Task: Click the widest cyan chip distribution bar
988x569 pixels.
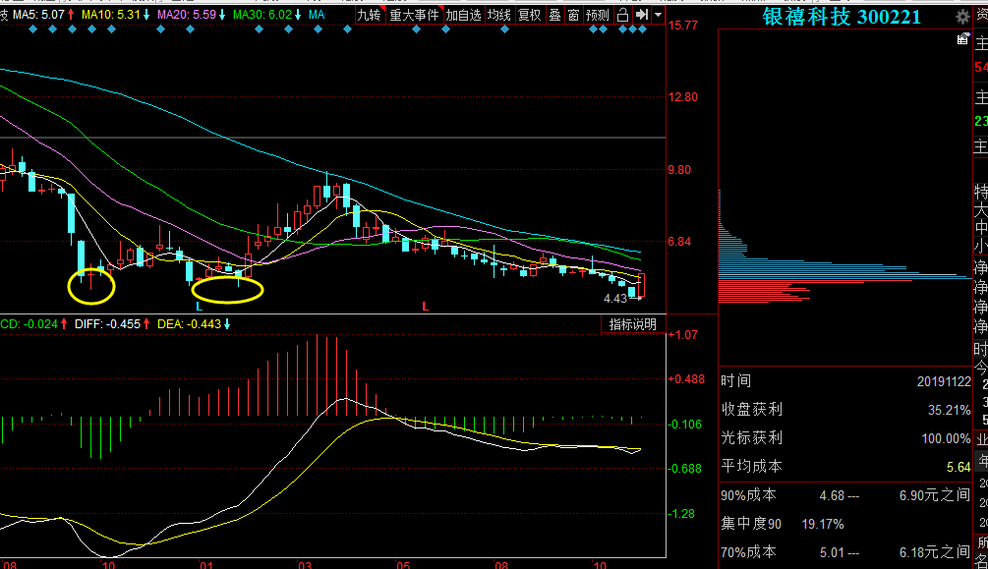Action: [x=845, y=276]
